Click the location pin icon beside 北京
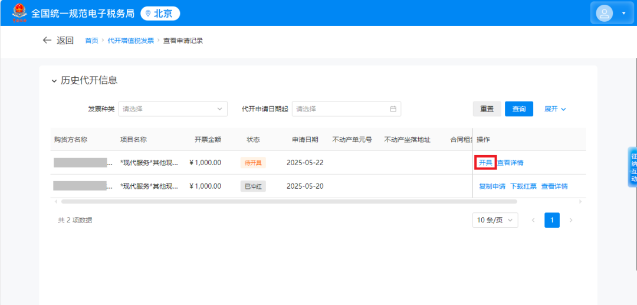Screen dimensions: 637x305 (148, 14)
